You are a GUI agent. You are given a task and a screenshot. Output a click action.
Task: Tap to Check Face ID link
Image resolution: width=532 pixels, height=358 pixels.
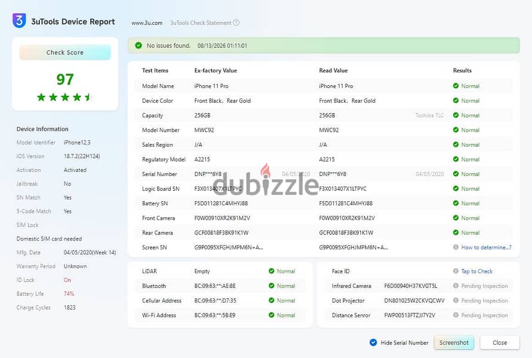pyautogui.click(x=476, y=271)
